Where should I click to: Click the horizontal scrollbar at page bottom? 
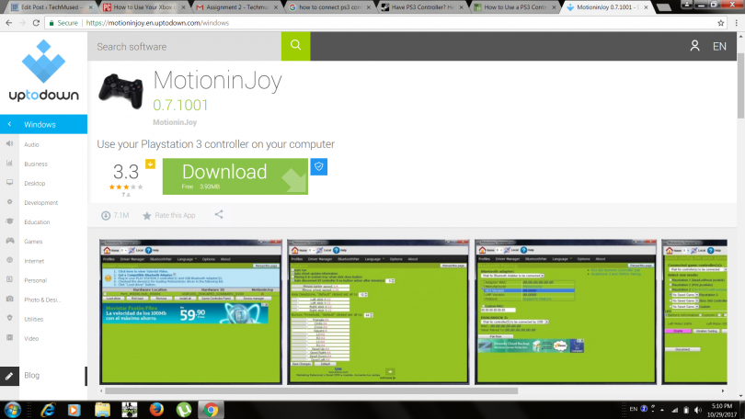(368, 391)
